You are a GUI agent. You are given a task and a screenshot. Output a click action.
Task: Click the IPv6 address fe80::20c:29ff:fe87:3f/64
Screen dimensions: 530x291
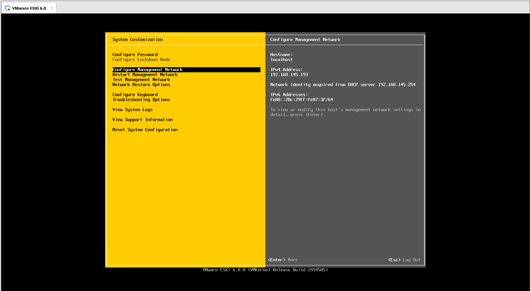[301, 100]
